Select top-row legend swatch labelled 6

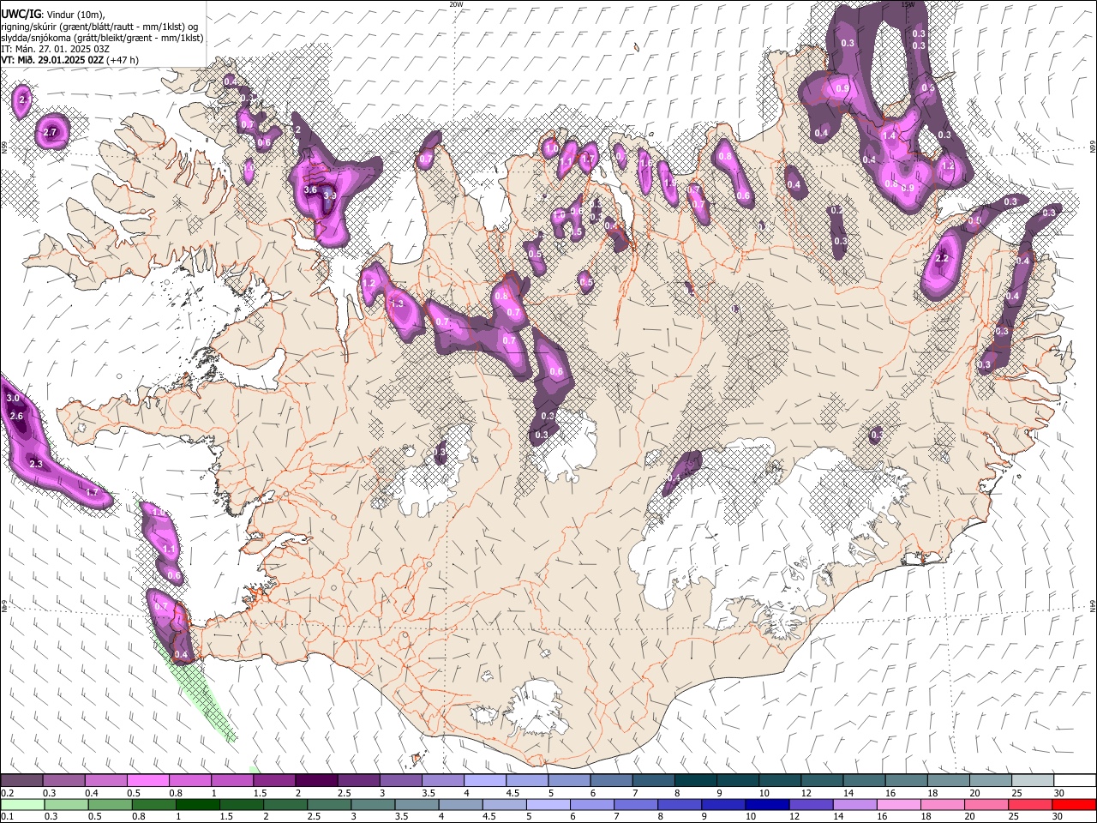tap(611, 781)
